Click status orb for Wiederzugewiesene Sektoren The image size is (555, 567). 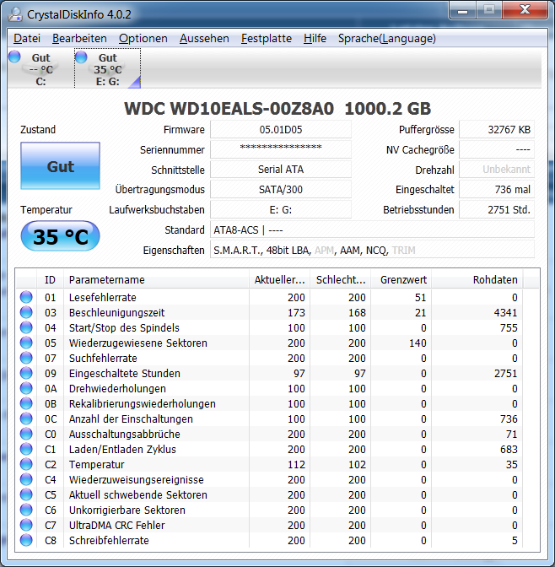26,343
